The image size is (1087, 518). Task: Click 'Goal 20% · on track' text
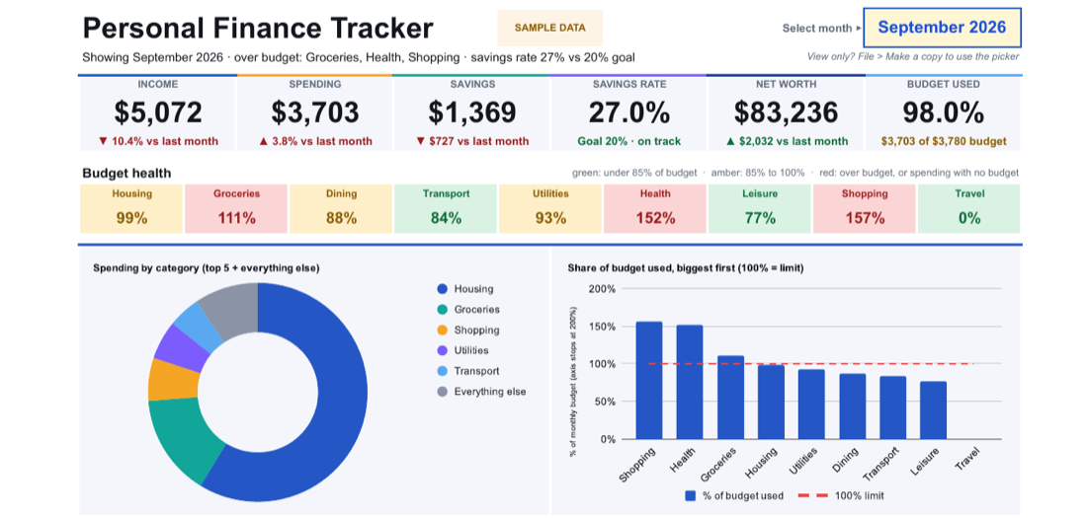[x=629, y=141]
